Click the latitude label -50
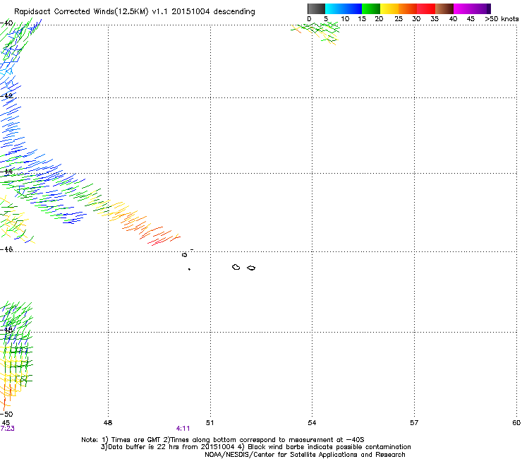522x459 pixels. (x=6, y=414)
